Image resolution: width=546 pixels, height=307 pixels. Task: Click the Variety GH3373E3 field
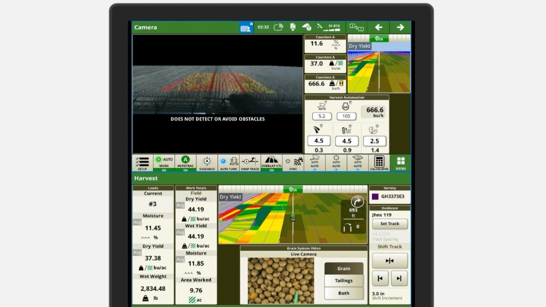(x=390, y=196)
